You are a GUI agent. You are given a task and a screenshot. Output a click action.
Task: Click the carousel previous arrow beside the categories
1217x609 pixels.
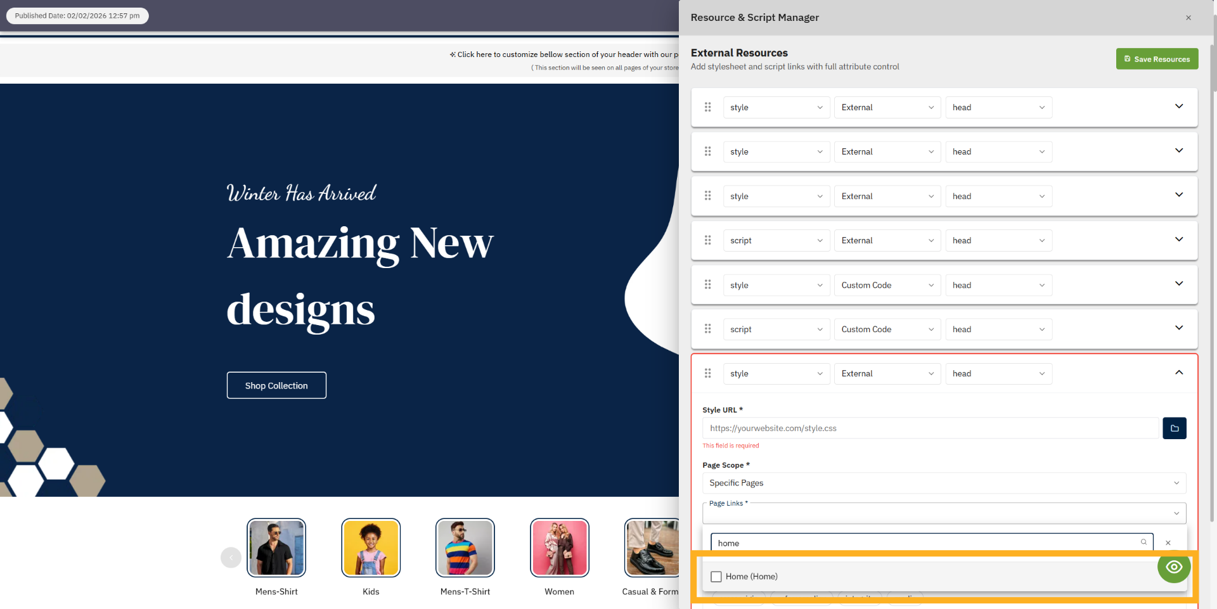tap(231, 557)
